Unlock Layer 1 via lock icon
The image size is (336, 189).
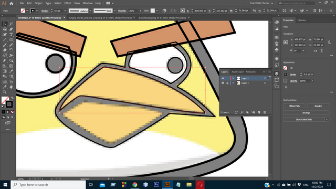pos(227,83)
